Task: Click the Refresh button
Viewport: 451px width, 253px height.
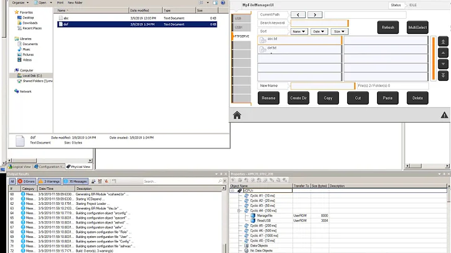Action: tap(388, 28)
